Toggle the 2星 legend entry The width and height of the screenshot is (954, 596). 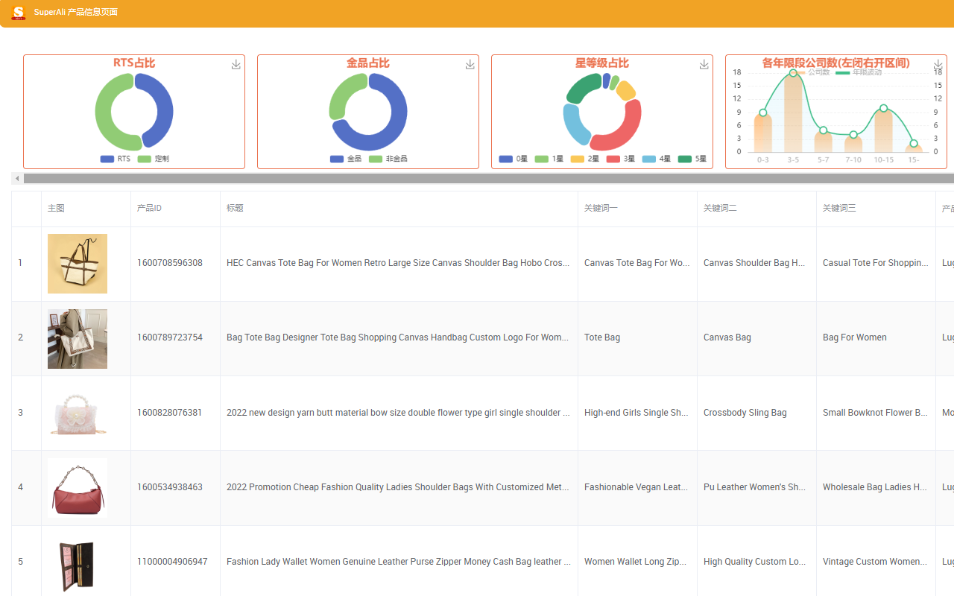click(x=585, y=159)
